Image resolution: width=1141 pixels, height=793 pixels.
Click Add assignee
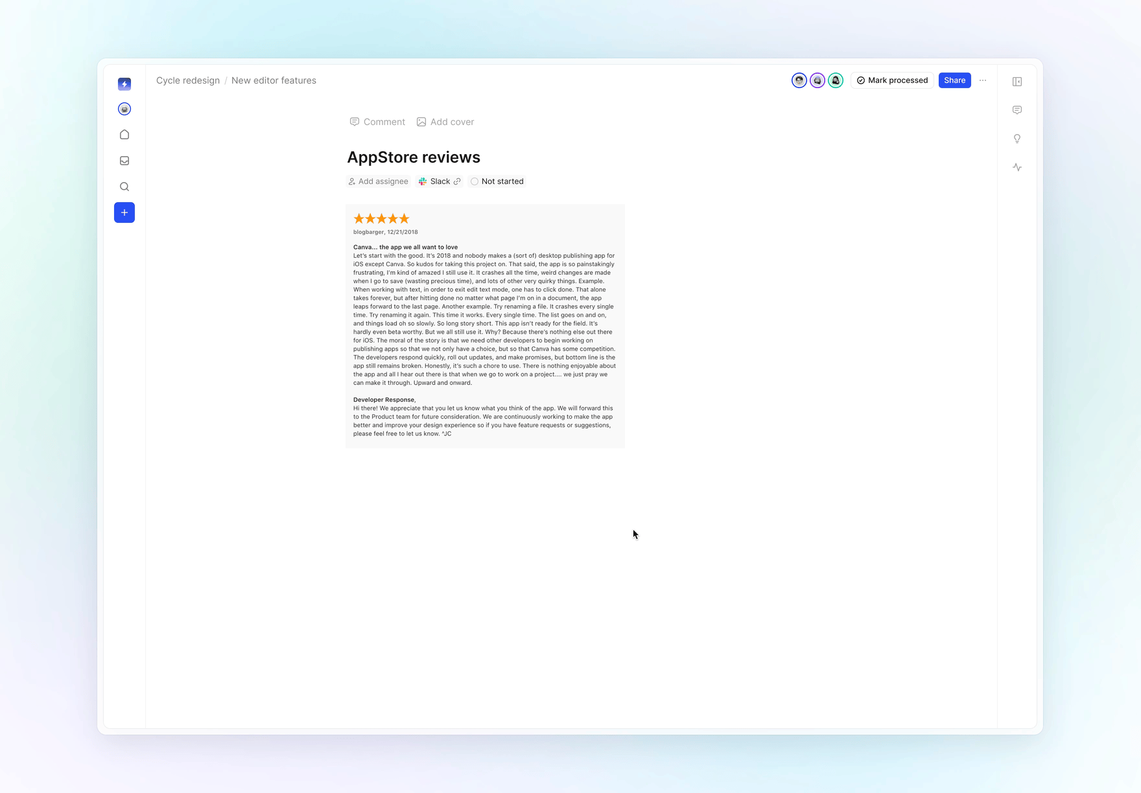pyautogui.click(x=378, y=181)
